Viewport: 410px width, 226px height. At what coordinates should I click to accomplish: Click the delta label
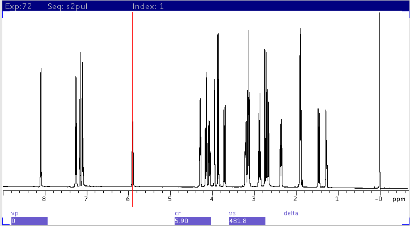291,213
